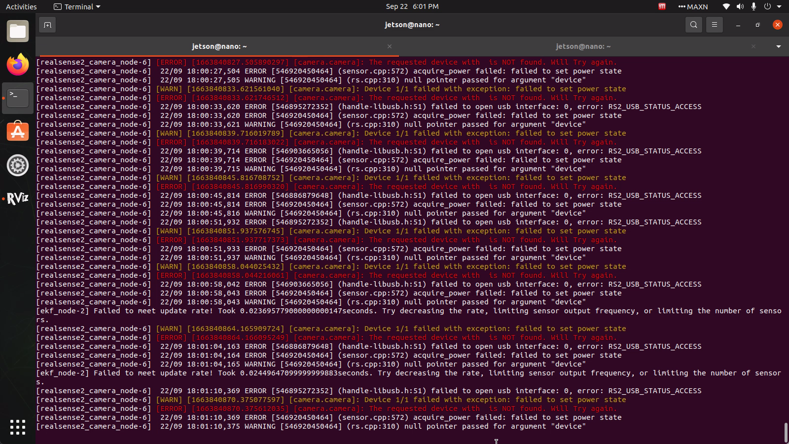This screenshot has height=444, width=789.
Task: Switch to the second jetson@nano tab
Action: click(583, 46)
